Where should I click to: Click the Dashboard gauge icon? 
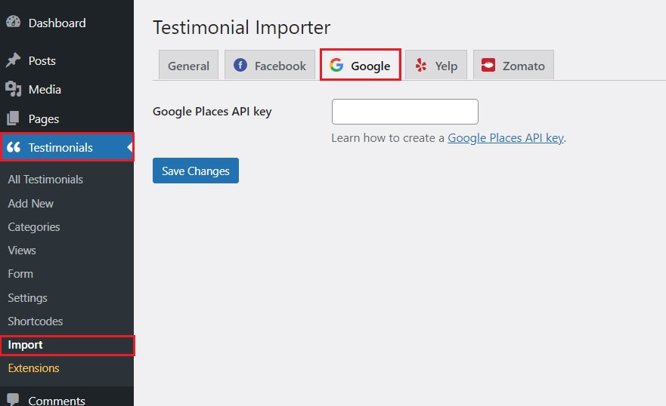(x=13, y=22)
